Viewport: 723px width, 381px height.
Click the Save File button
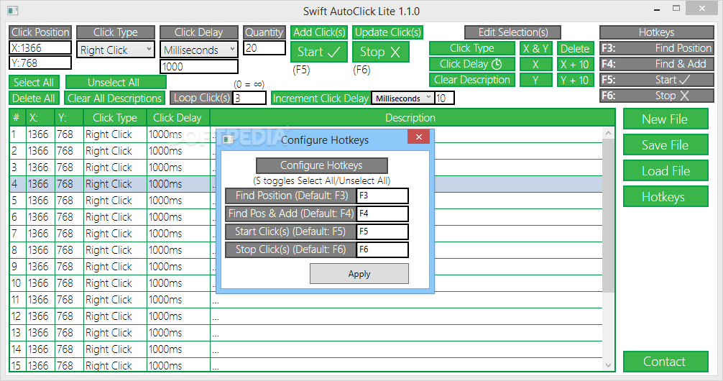pos(666,144)
